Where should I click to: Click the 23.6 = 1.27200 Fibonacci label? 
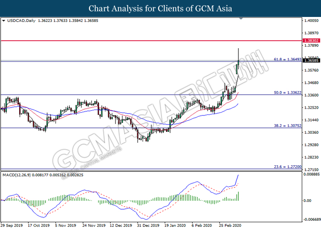coord(288,167)
